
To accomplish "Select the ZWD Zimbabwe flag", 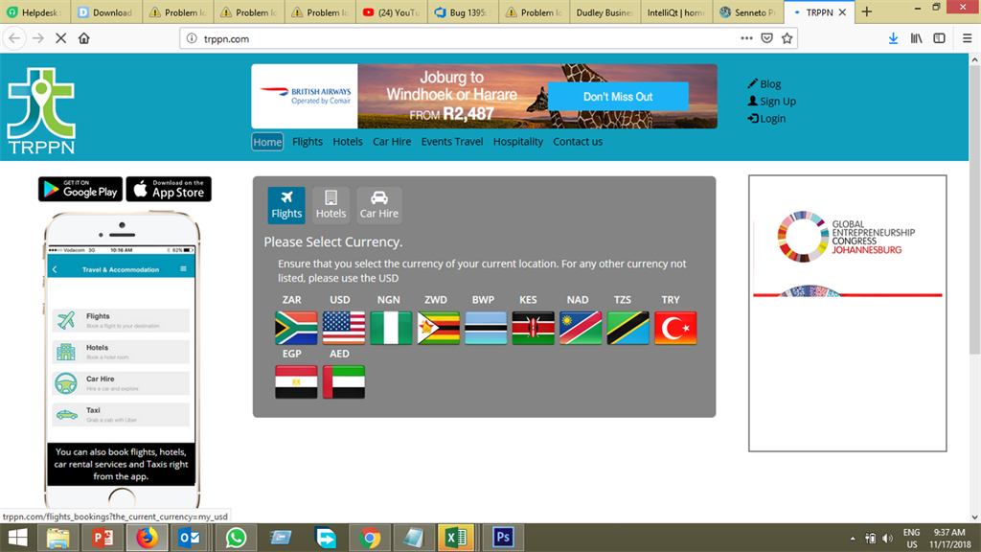I will (x=439, y=328).
